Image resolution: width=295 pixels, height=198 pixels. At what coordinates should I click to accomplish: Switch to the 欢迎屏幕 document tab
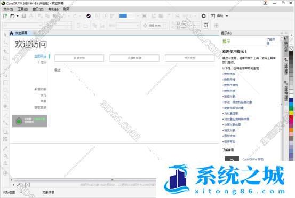21,33
